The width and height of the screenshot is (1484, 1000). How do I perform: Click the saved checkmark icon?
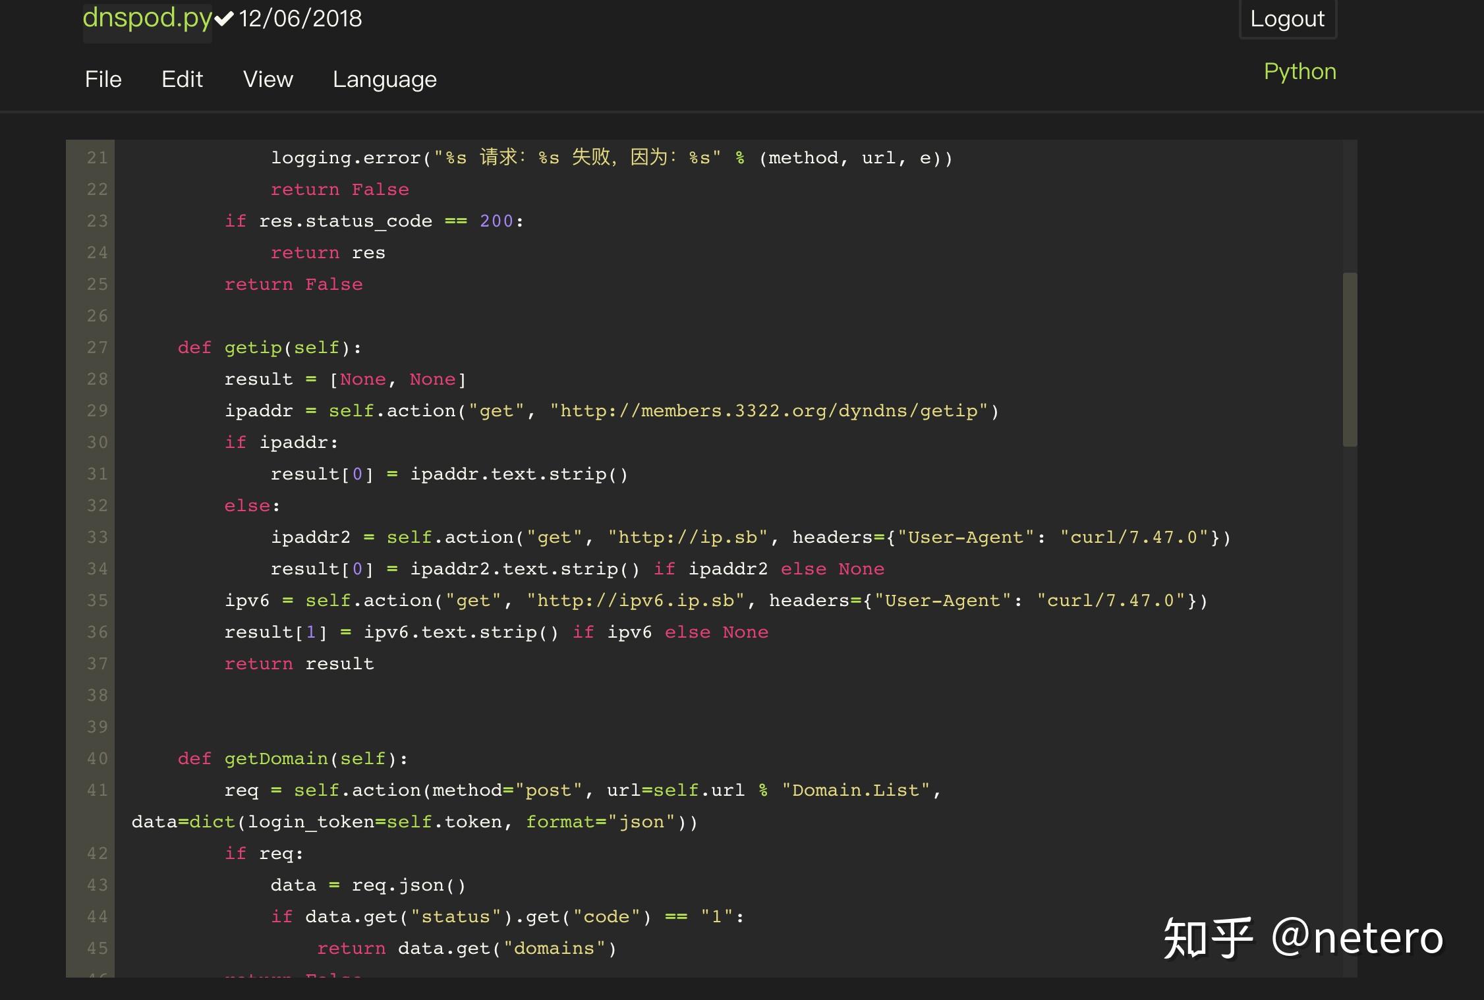[x=224, y=19]
